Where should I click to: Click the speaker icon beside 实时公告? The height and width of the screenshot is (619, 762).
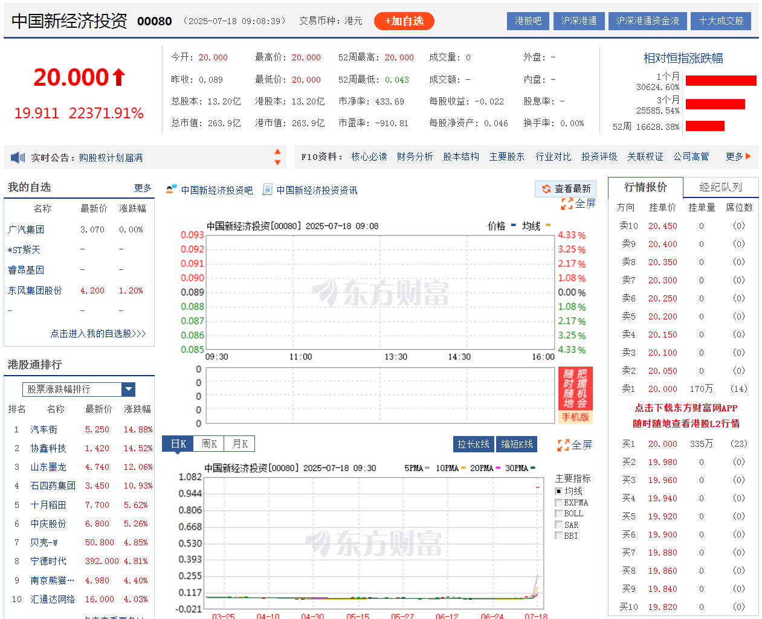pyautogui.click(x=18, y=158)
